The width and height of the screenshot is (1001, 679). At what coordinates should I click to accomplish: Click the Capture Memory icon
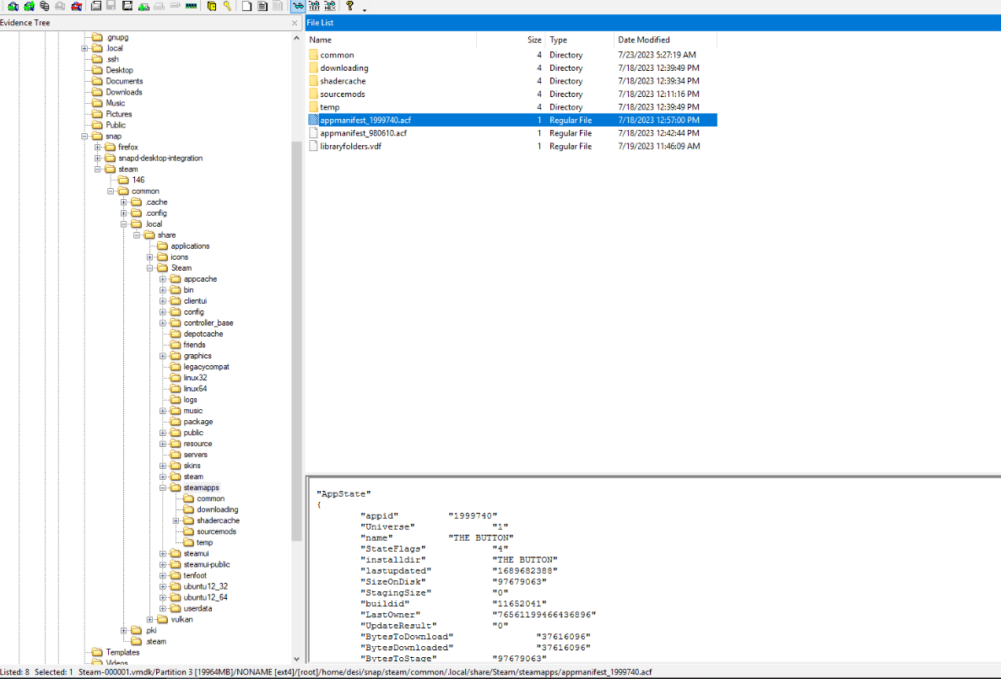191,7
